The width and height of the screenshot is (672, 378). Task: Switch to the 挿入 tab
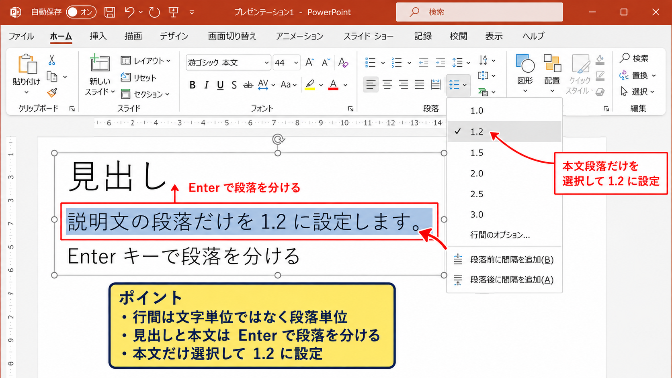click(x=98, y=36)
